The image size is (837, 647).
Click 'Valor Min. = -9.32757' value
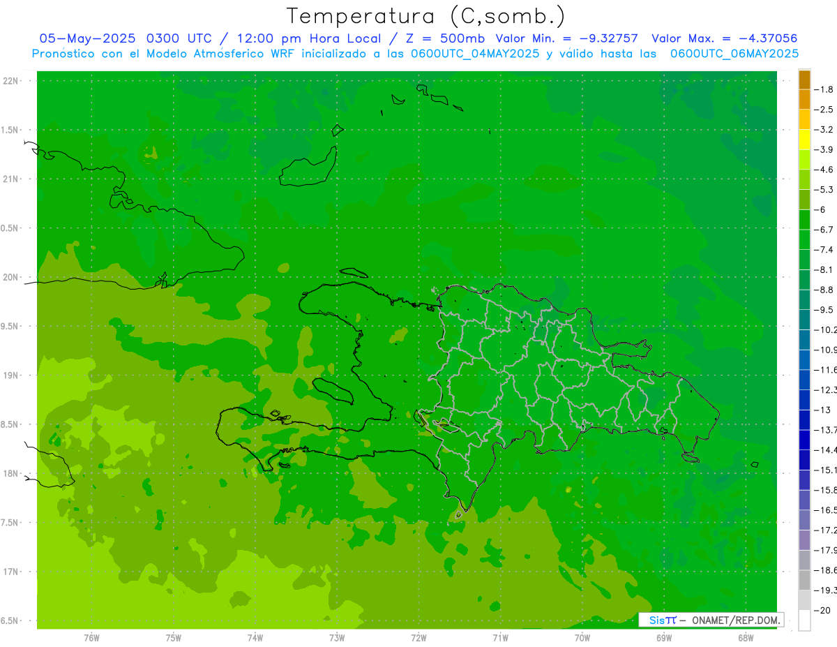pyautogui.click(x=566, y=38)
